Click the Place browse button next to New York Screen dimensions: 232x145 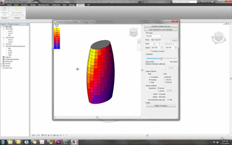(x=175, y=40)
